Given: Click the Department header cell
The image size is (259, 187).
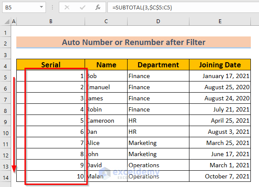Looking at the screenshot, I should coord(158,65).
